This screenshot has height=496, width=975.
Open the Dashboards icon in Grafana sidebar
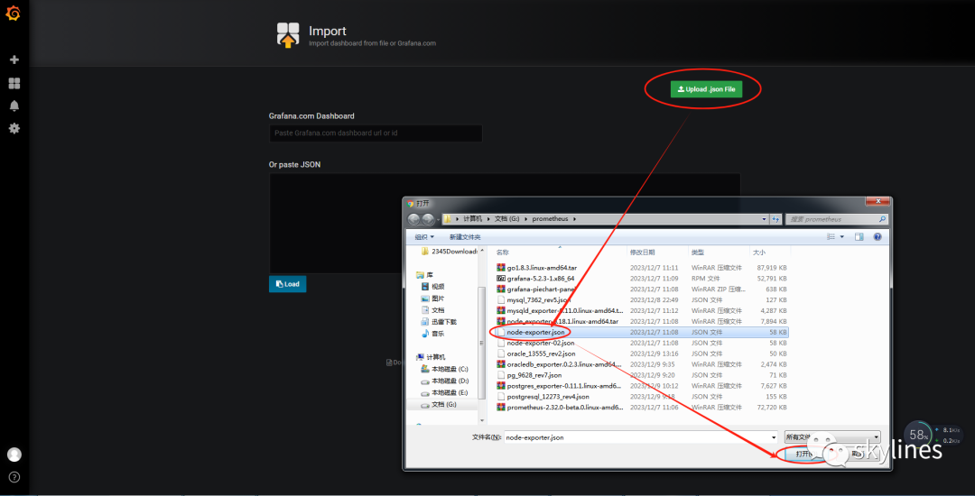tap(14, 83)
